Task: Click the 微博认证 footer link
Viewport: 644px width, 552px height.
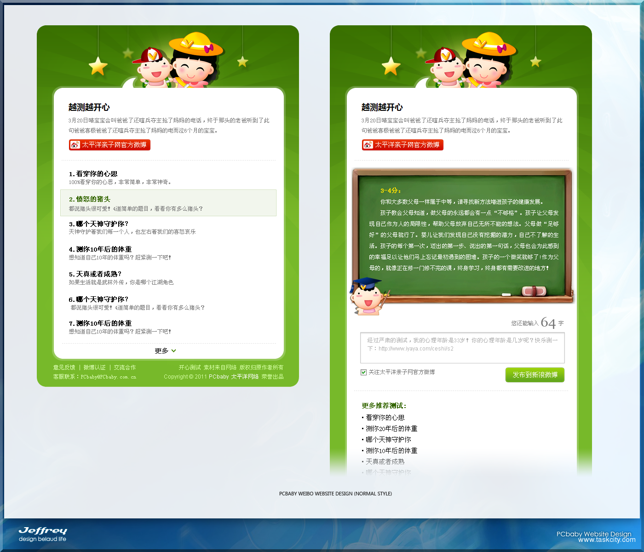Action: click(94, 368)
